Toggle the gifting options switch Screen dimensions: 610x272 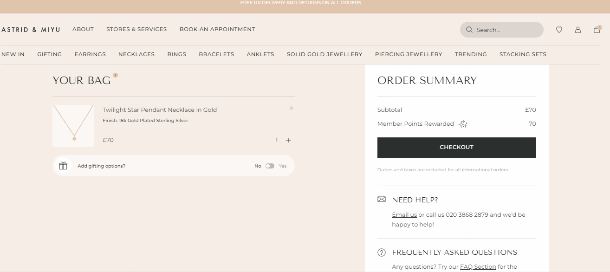pos(270,166)
